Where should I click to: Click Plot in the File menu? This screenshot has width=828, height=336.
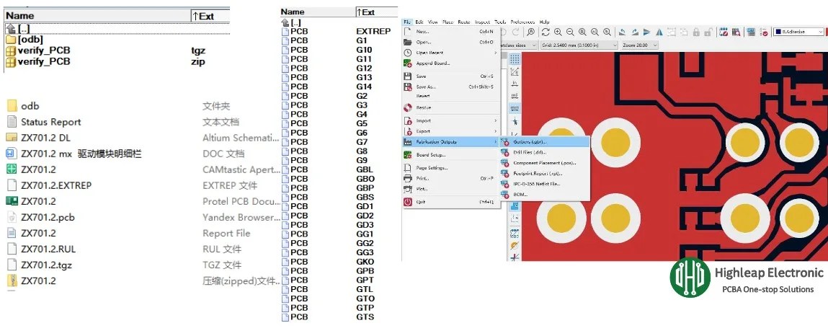pyautogui.click(x=450, y=189)
